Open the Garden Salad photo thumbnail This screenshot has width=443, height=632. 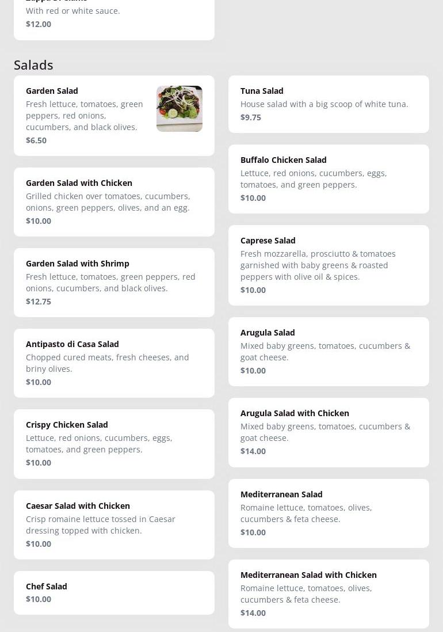pos(180,108)
